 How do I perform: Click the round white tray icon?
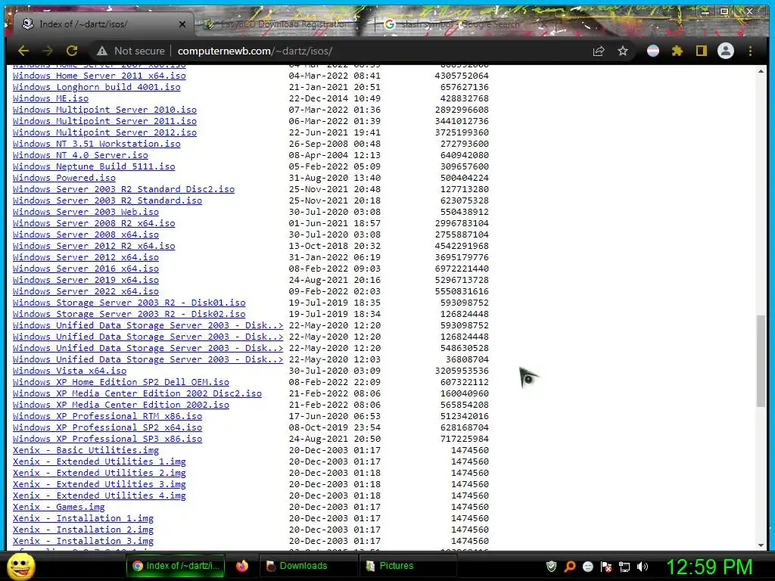click(587, 566)
